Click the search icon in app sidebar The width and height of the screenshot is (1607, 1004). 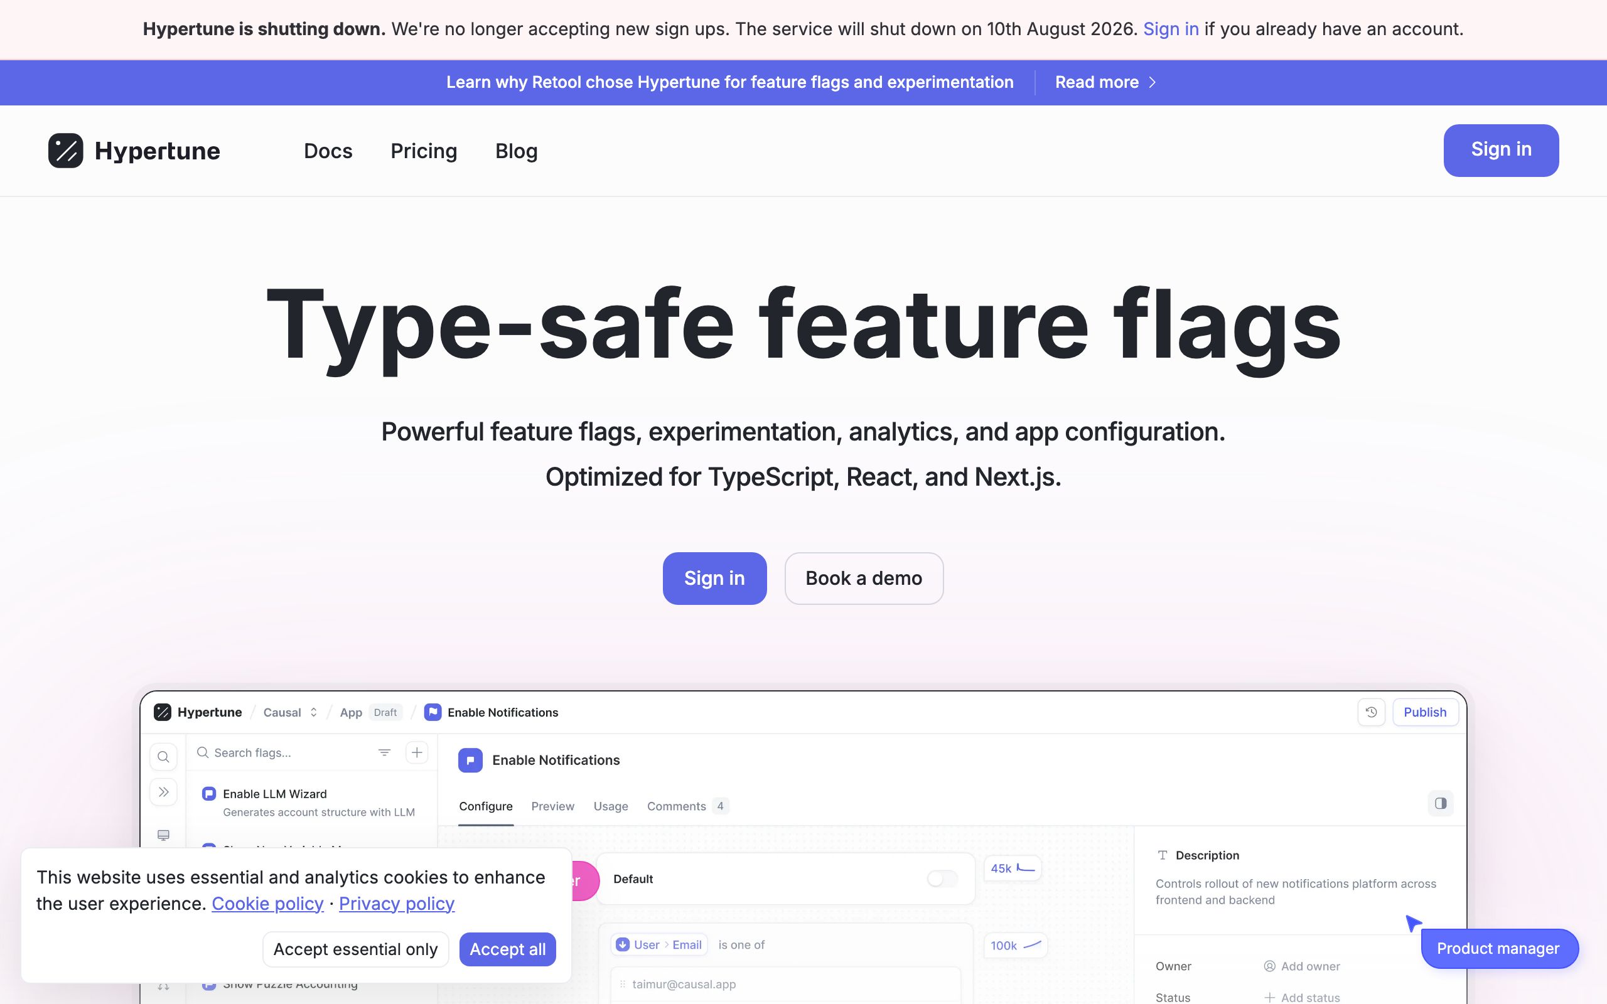(x=163, y=757)
